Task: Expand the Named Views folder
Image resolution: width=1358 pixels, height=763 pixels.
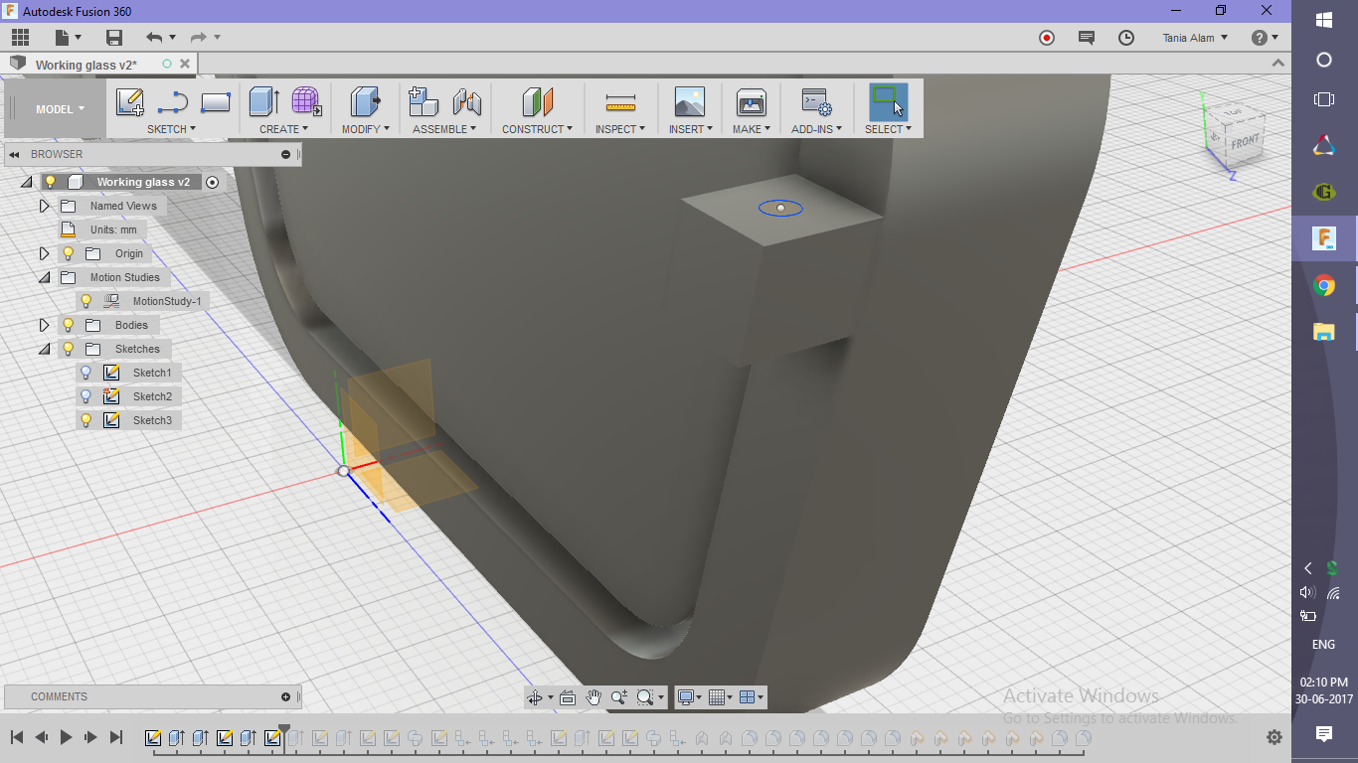Action: point(44,206)
